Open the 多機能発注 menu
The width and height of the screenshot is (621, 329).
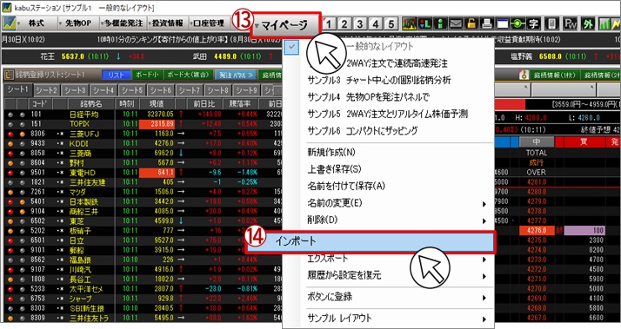click(x=124, y=23)
